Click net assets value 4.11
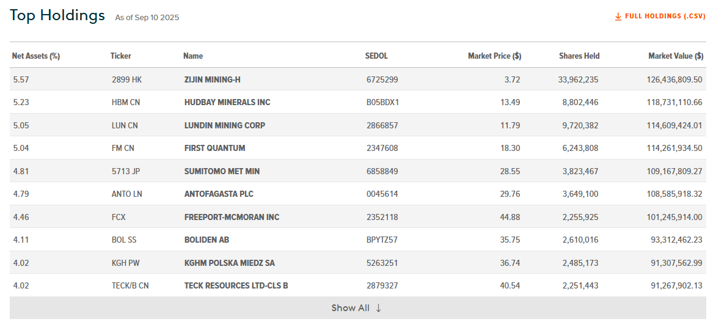The image size is (716, 327). [x=21, y=240]
